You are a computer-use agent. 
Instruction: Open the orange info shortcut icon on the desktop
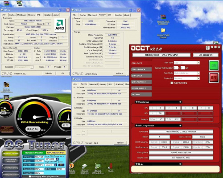(x=72, y=166)
